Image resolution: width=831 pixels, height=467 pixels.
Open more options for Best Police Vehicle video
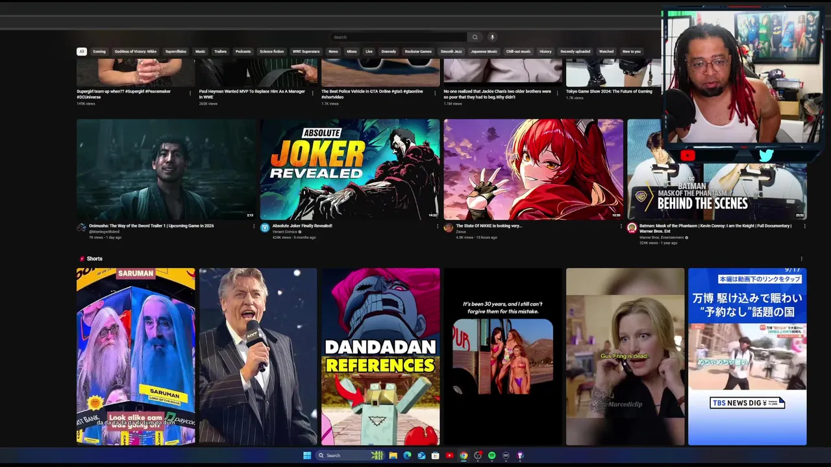pos(435,93)
